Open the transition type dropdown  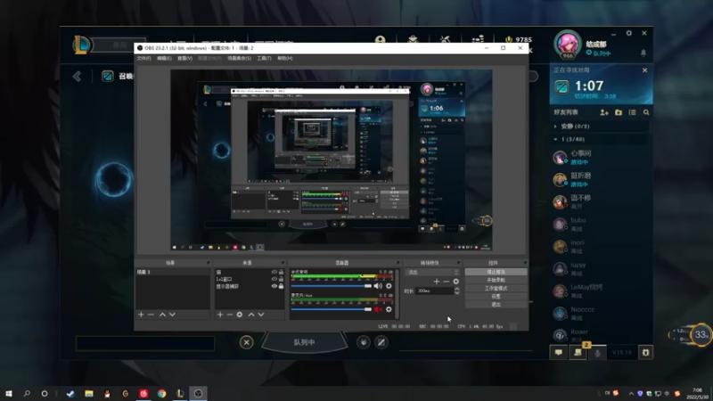click(x=432, y=272)
